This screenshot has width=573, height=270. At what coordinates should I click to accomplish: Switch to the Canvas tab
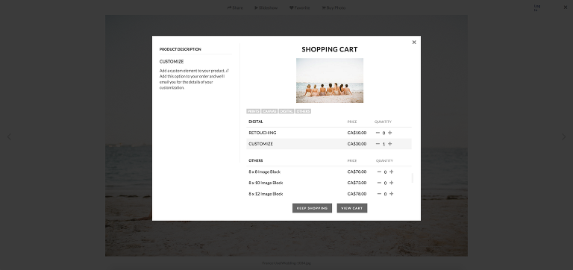click(269, 111)
